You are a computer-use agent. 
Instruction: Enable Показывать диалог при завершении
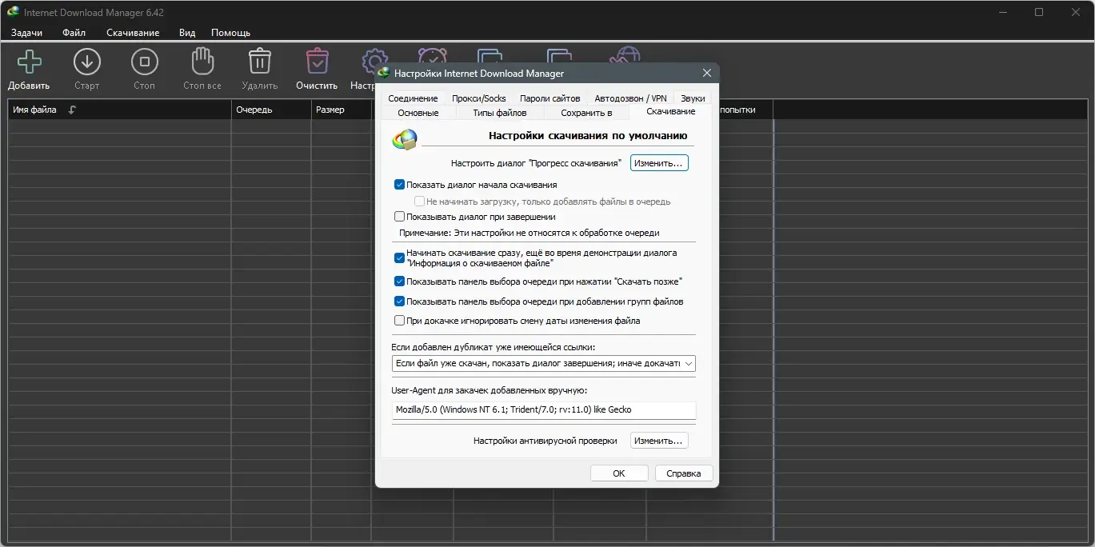(399, 217)
